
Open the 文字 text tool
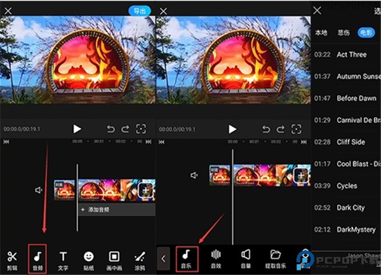click(x=63, y=260)
